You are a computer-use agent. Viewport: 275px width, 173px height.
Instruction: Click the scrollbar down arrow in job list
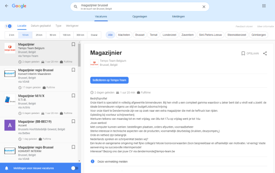click(x=79, y=161)
